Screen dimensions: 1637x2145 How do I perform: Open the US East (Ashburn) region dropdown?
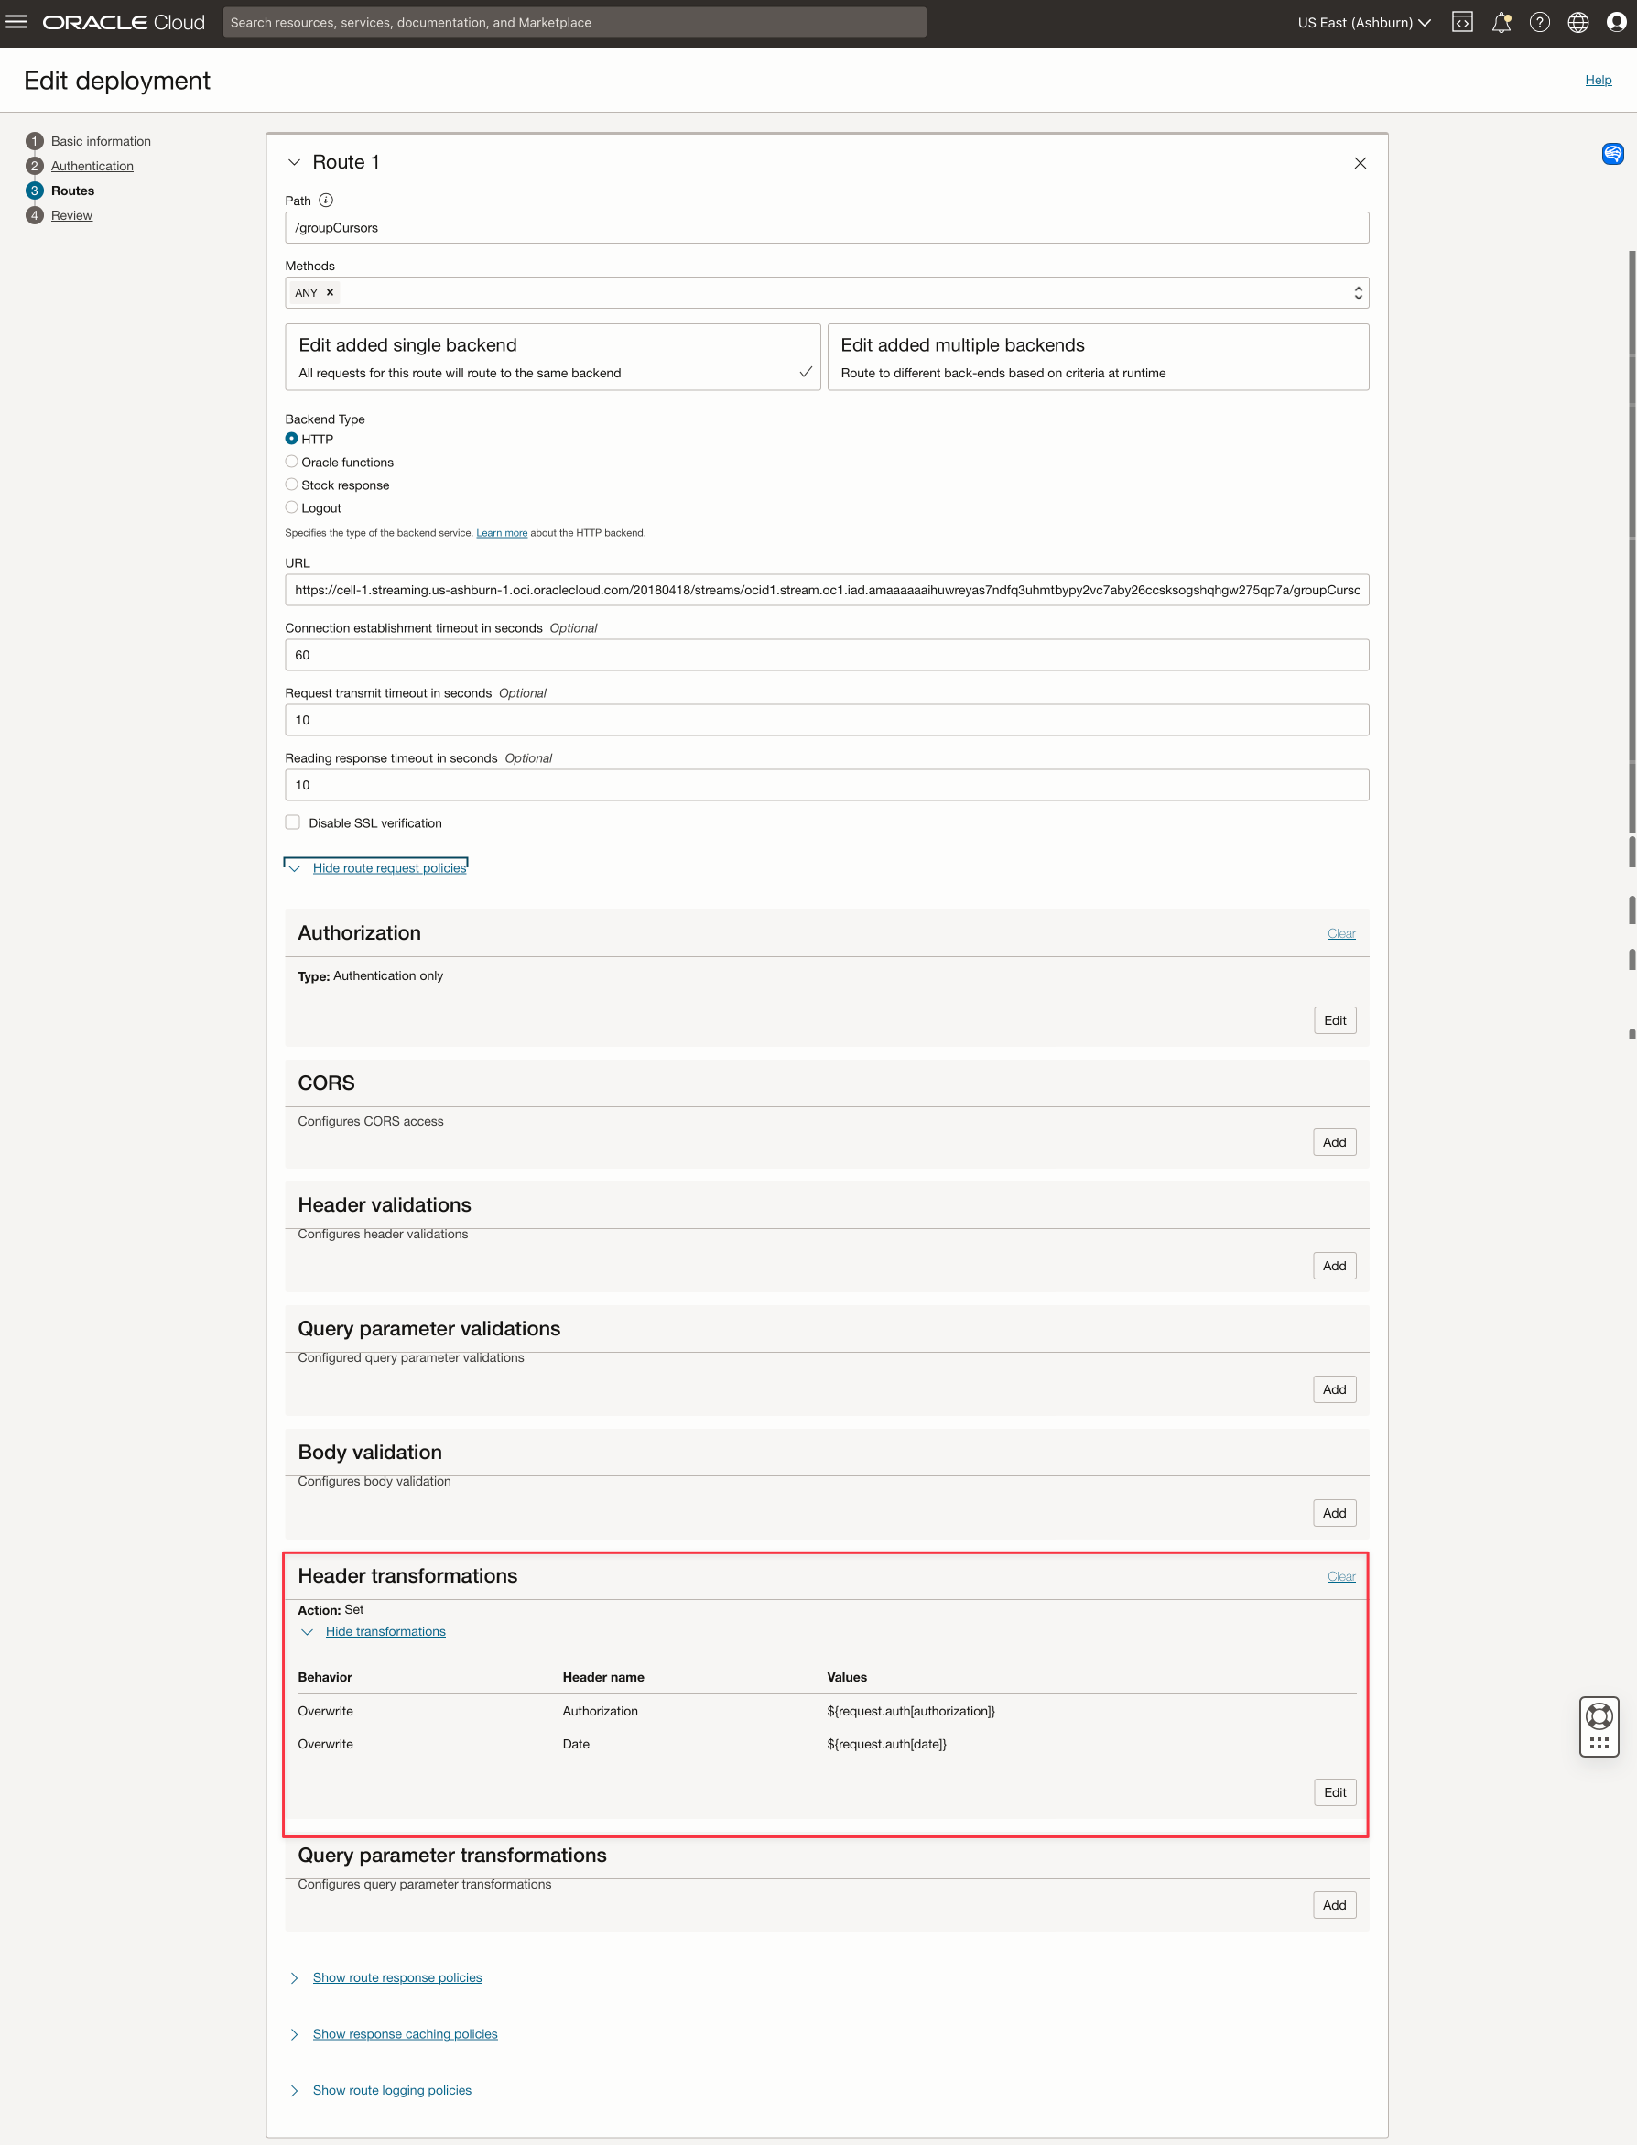point(1363,21)
